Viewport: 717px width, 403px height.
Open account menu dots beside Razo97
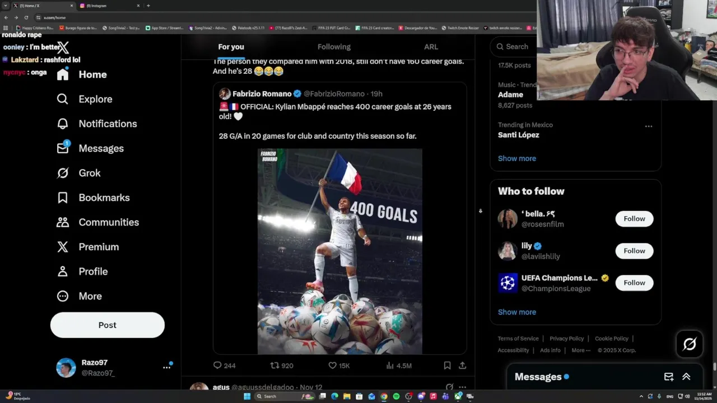[166, 367]
